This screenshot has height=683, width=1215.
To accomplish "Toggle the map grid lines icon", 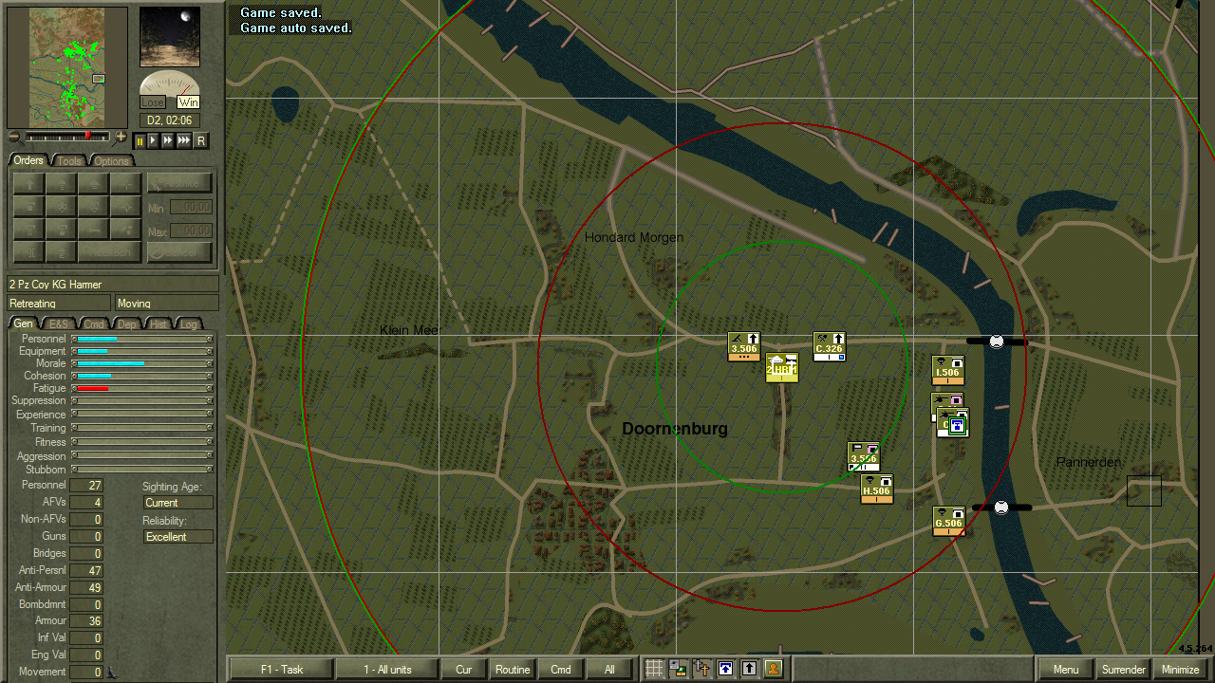I will pos(654,669).
